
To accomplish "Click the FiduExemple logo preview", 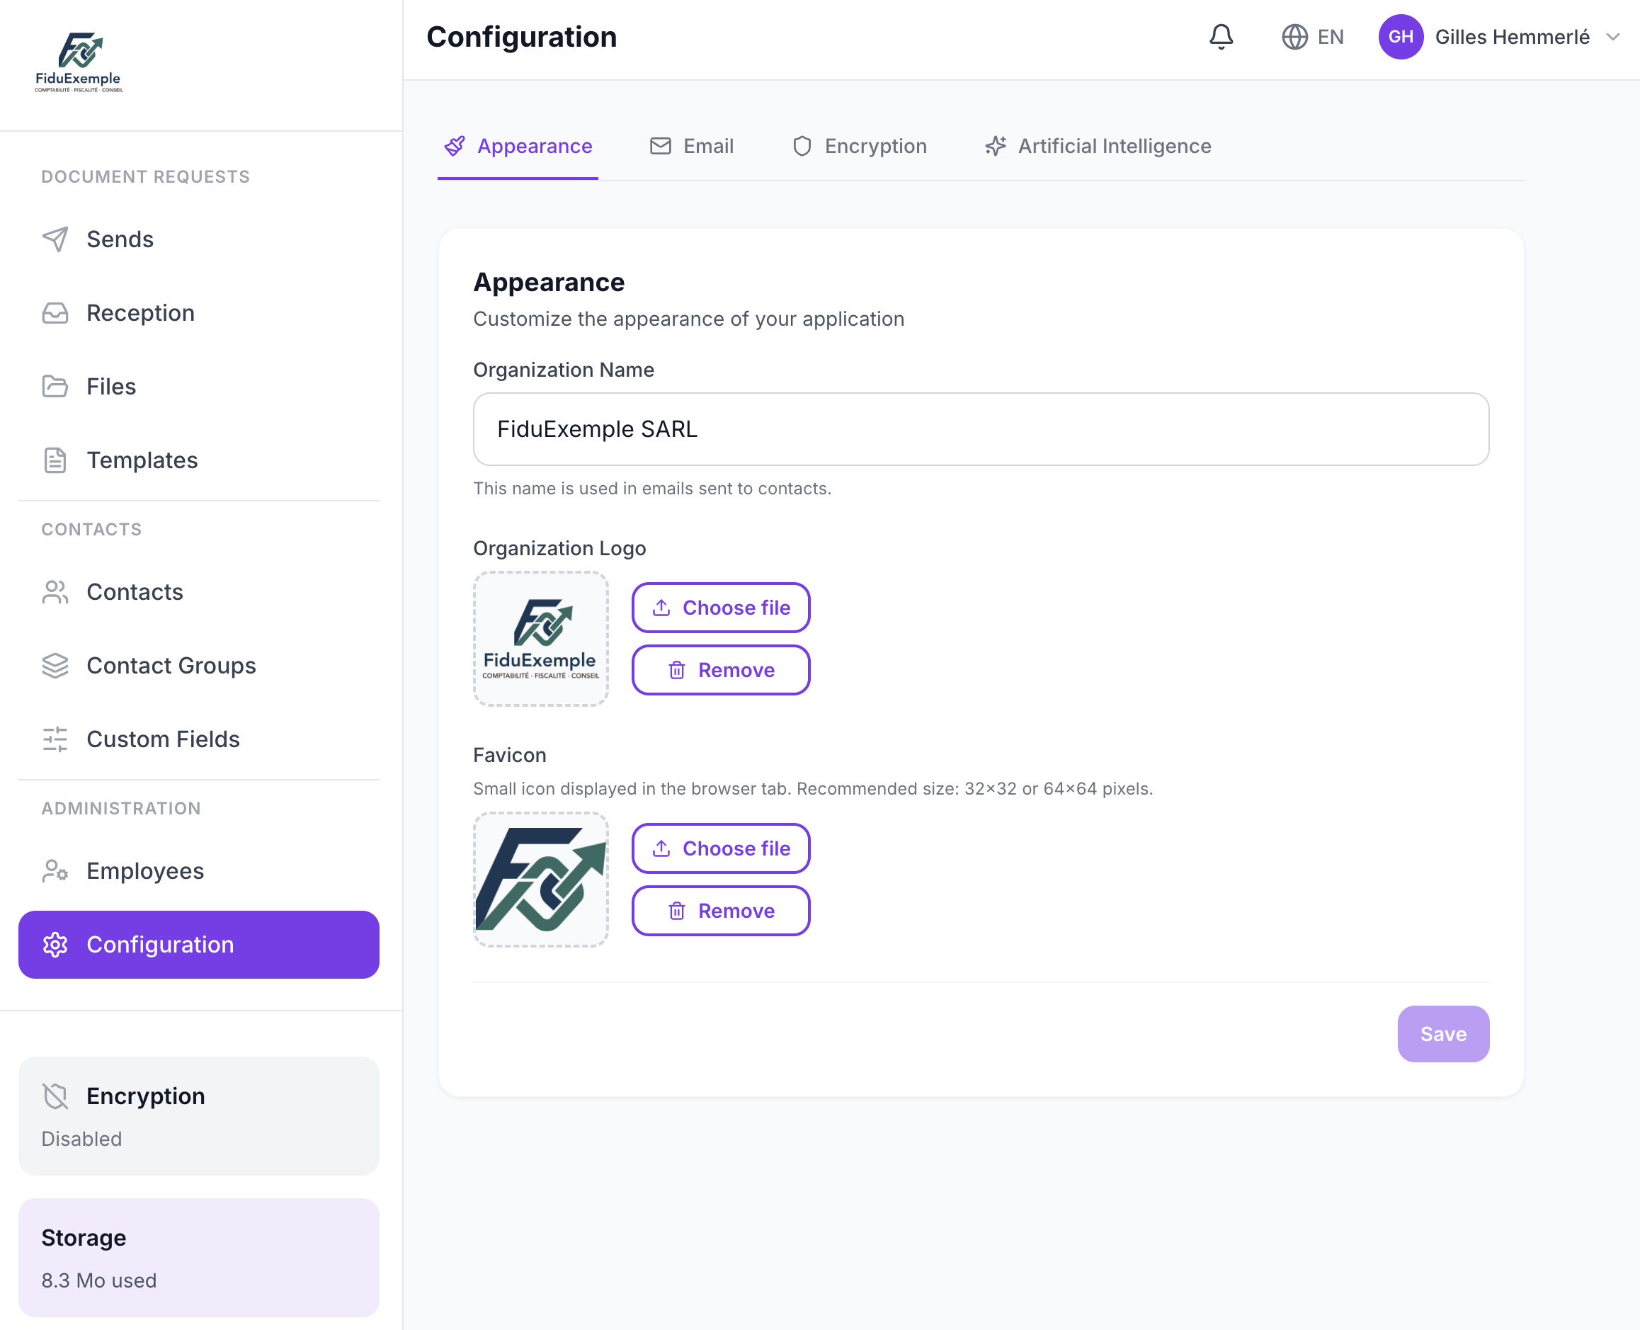I will click(x=541, y=639).
